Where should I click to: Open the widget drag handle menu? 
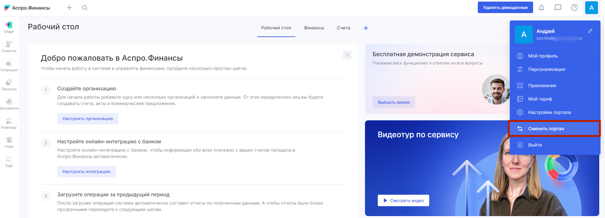click(x=347, y=55)
